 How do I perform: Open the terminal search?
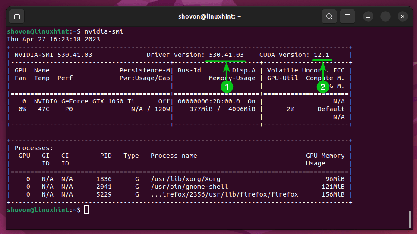point(329,16)
